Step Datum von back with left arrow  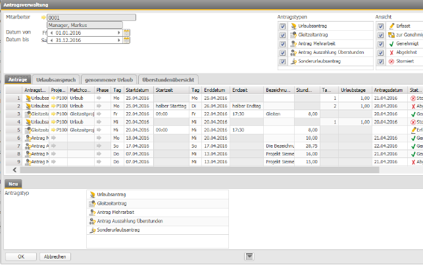pos(52,32)
